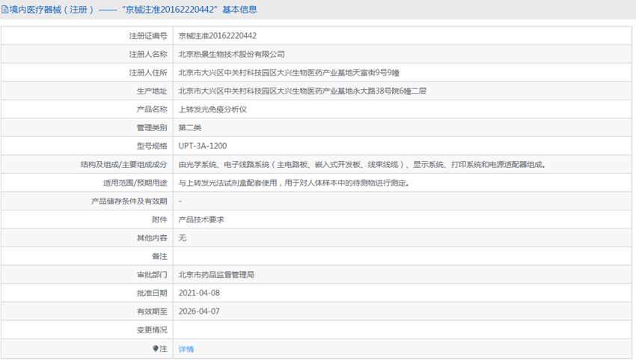Click the document icon in the page header
Viewport: 636px width, 361px height.
point(5,10)
